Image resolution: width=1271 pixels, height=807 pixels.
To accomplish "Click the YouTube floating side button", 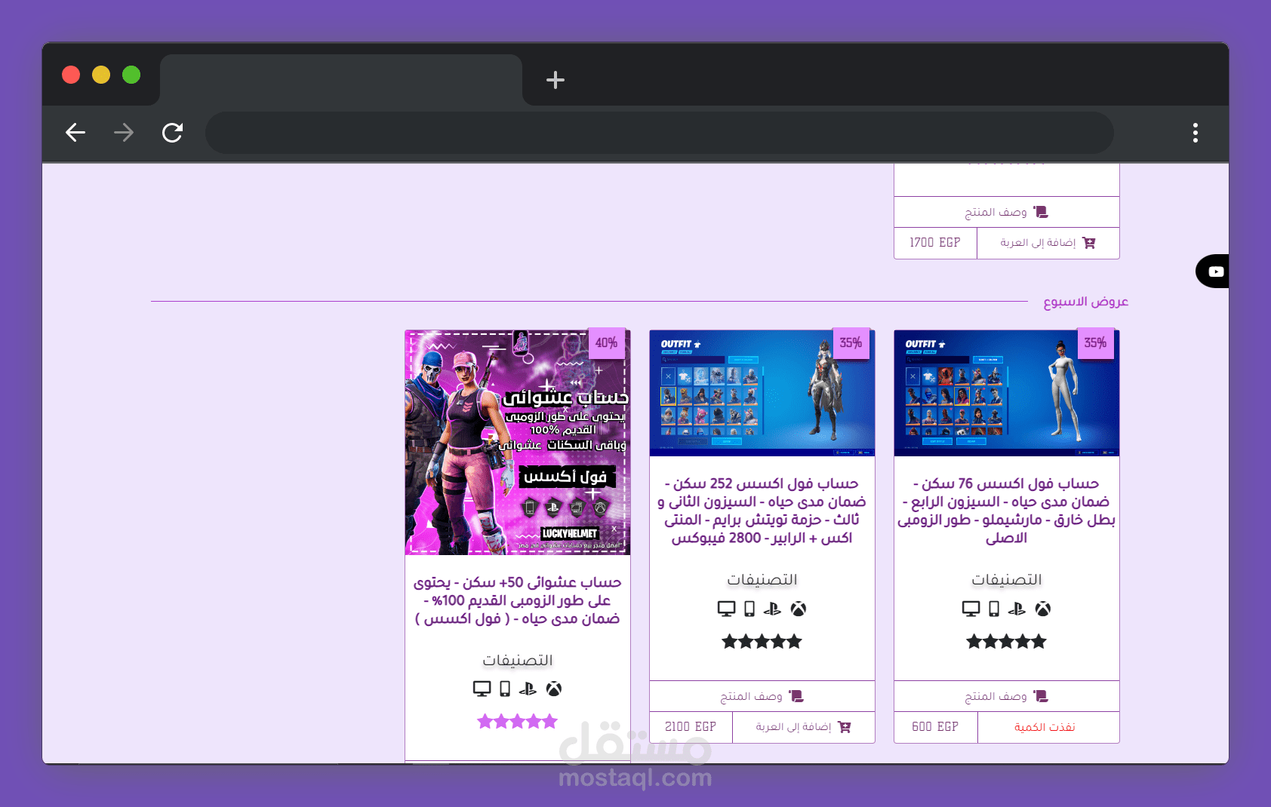I will coord(1214,272).
